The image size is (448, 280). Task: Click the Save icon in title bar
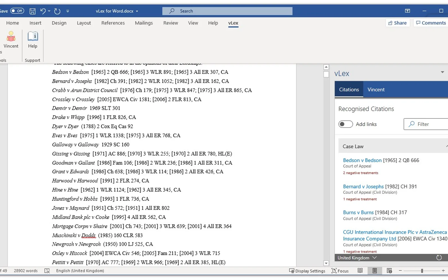pyautogui.click(x=32, y=11)
